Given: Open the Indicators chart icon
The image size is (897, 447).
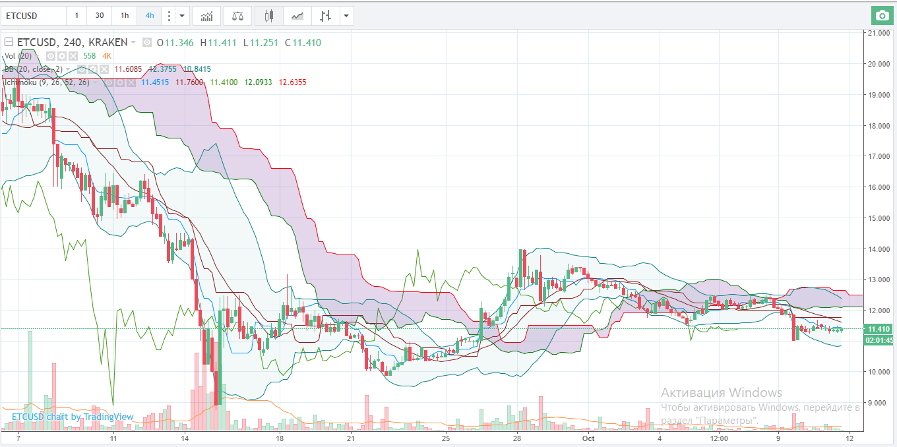Looking at the screenshot, I should tap(206, 15).
